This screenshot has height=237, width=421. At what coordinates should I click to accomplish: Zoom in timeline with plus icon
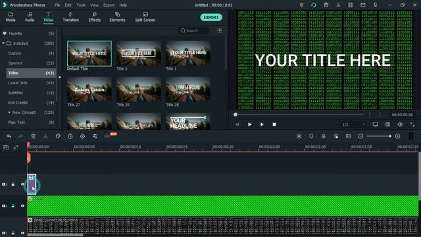point(397,136)
